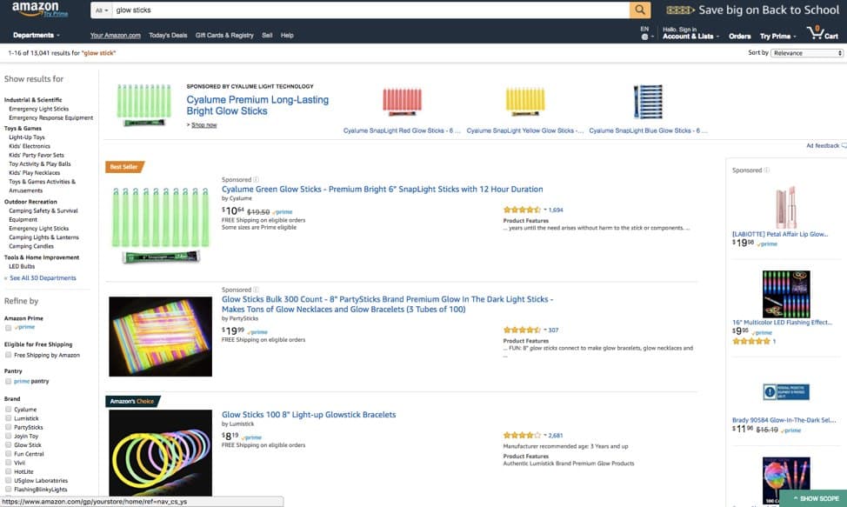Open Lumistick glow bracelets product image

(x=160, y=452)
